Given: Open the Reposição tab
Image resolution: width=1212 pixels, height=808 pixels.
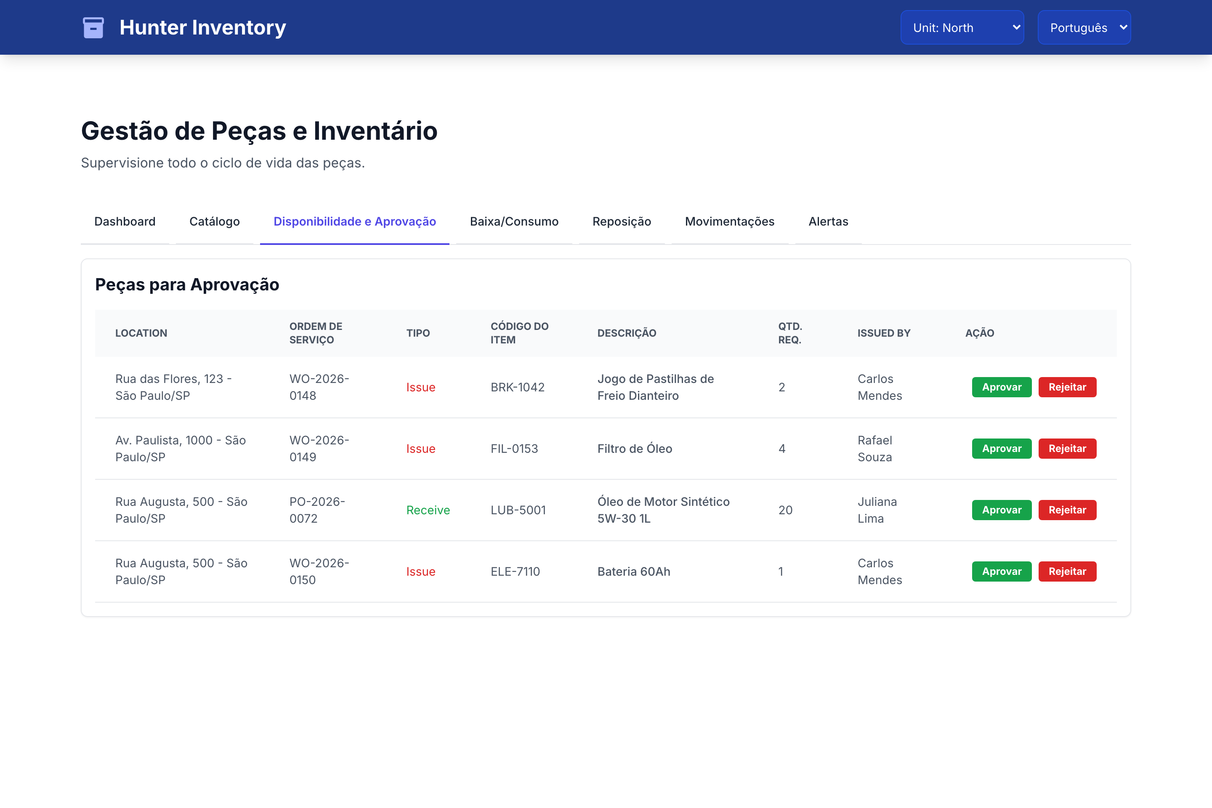Looking at the screenshot, I should click(x=622, y=222).
